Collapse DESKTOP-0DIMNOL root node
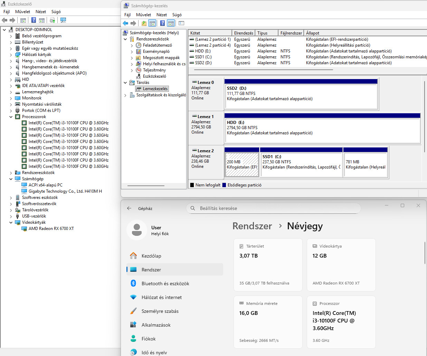 coord(4,30)
